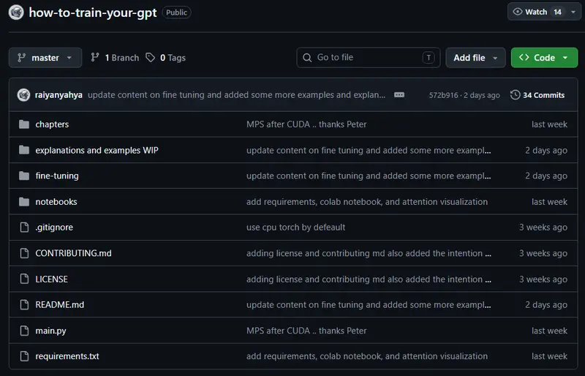
Task: Open the chapters folder
Action: pos(52,124)
